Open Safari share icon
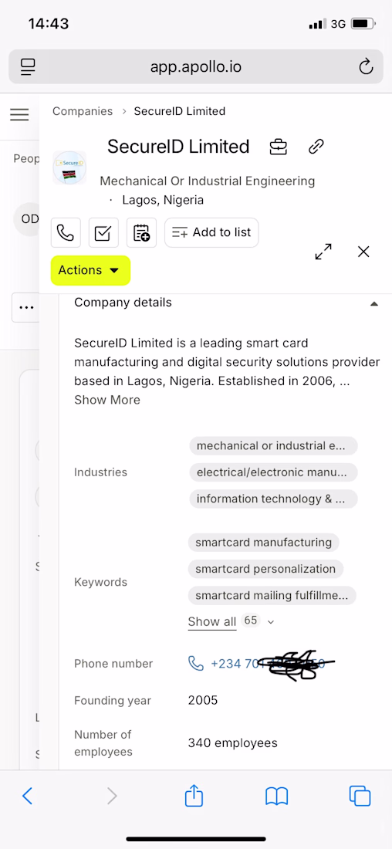The width and height of the screenshot is (392, 849). point(194,796)
